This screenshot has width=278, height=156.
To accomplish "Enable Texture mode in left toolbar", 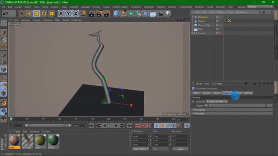I will pos(4,40).
